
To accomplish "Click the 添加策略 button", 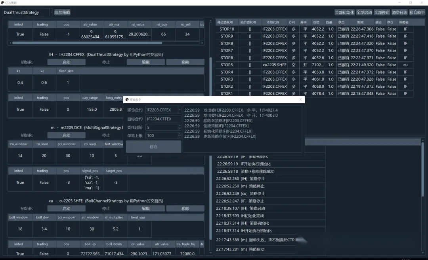I will [x=62, y=12].
